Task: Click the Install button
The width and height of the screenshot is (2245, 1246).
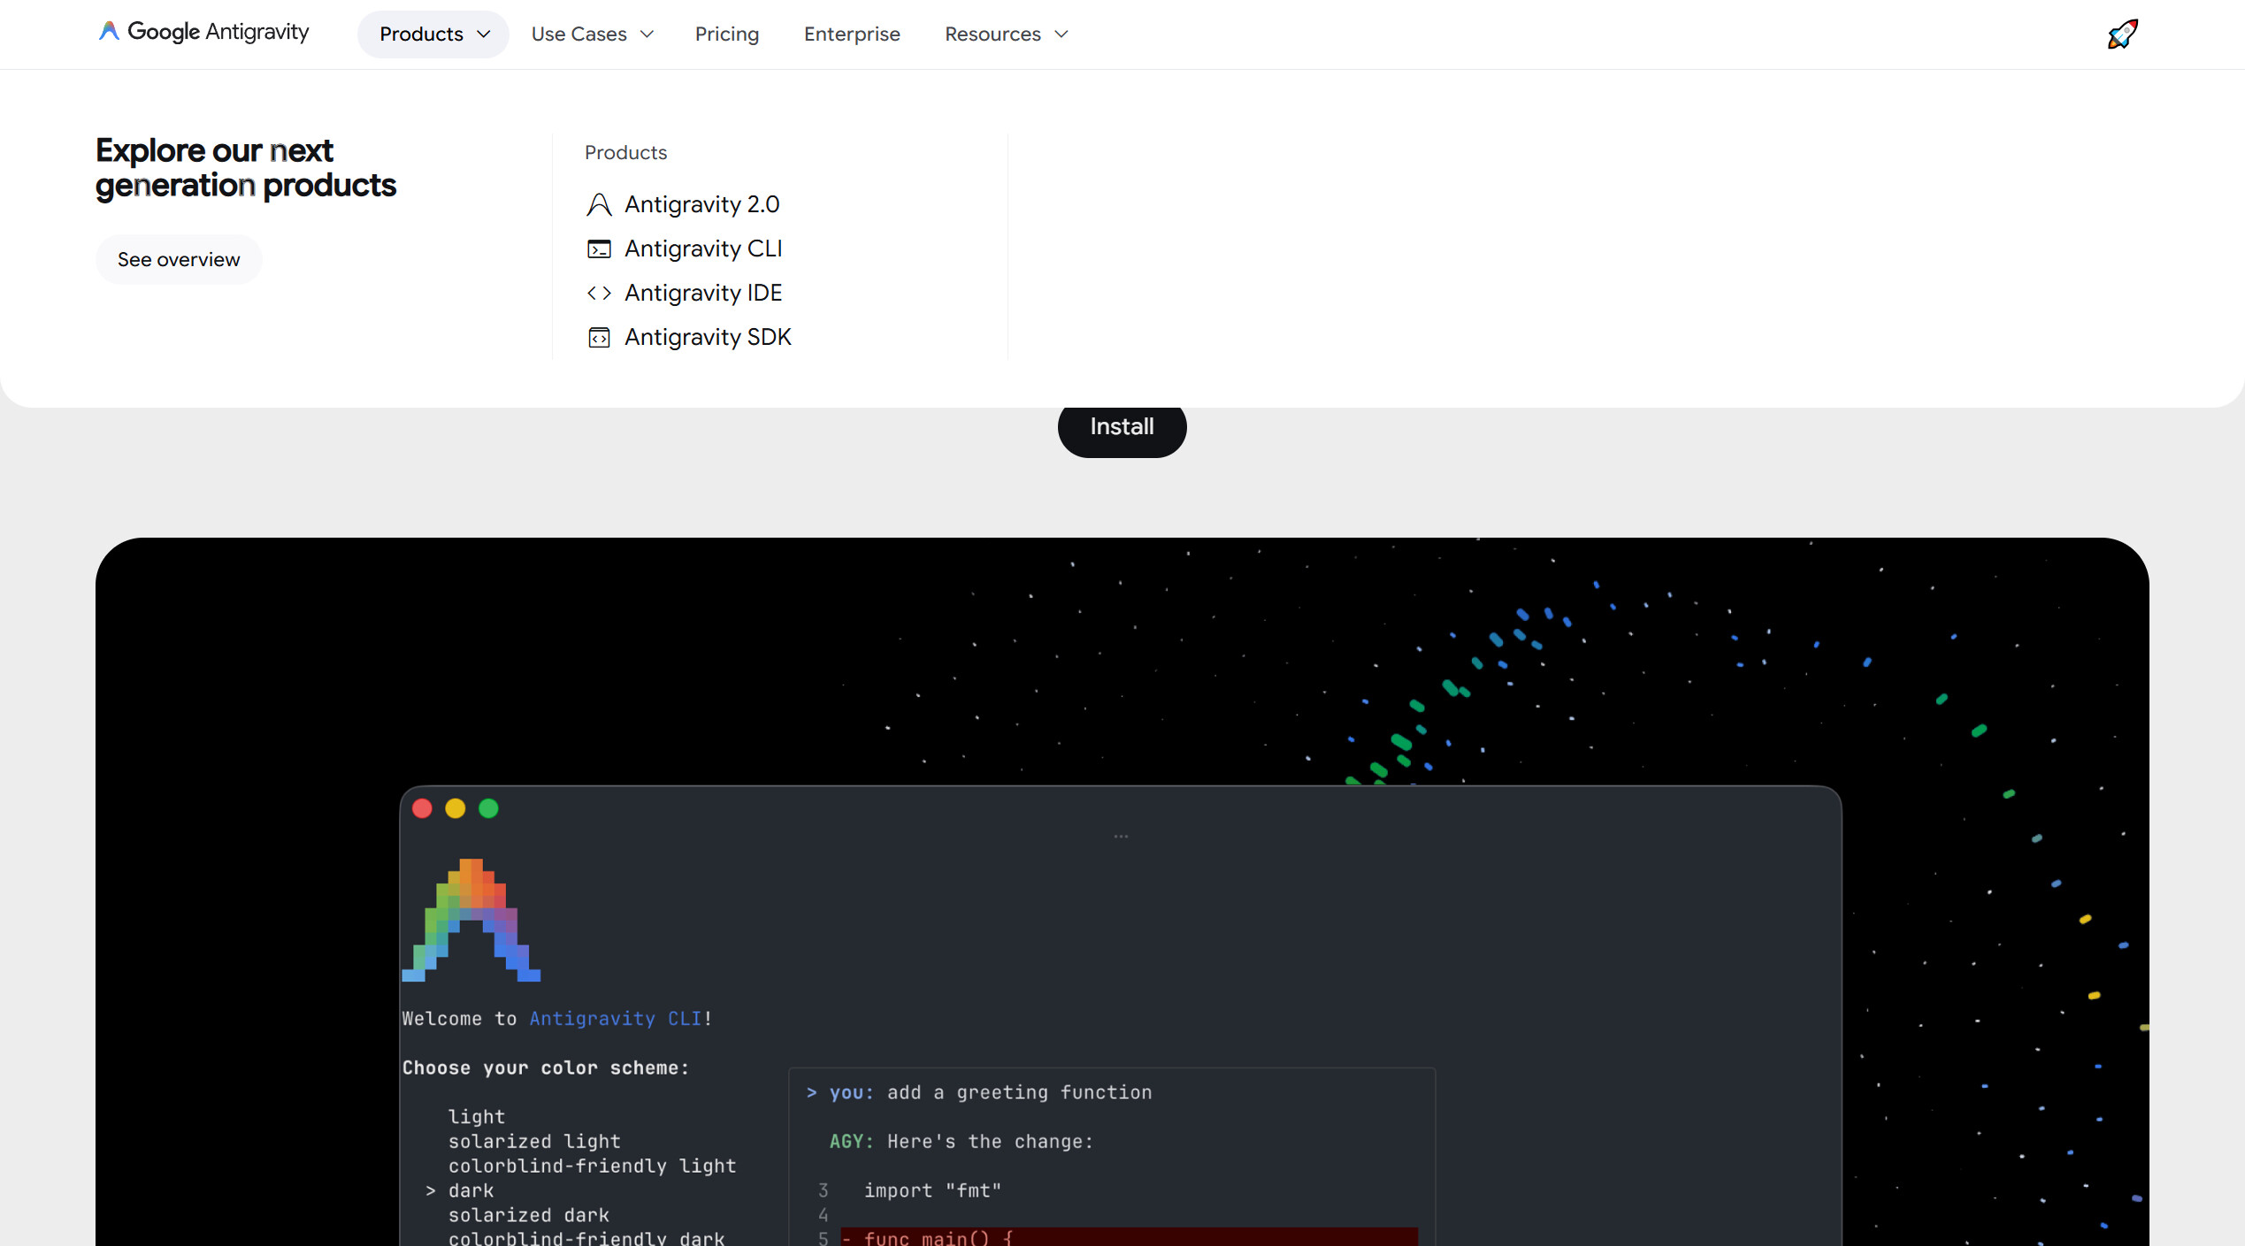Action: pyautogui.click(x=1122, y=428)
